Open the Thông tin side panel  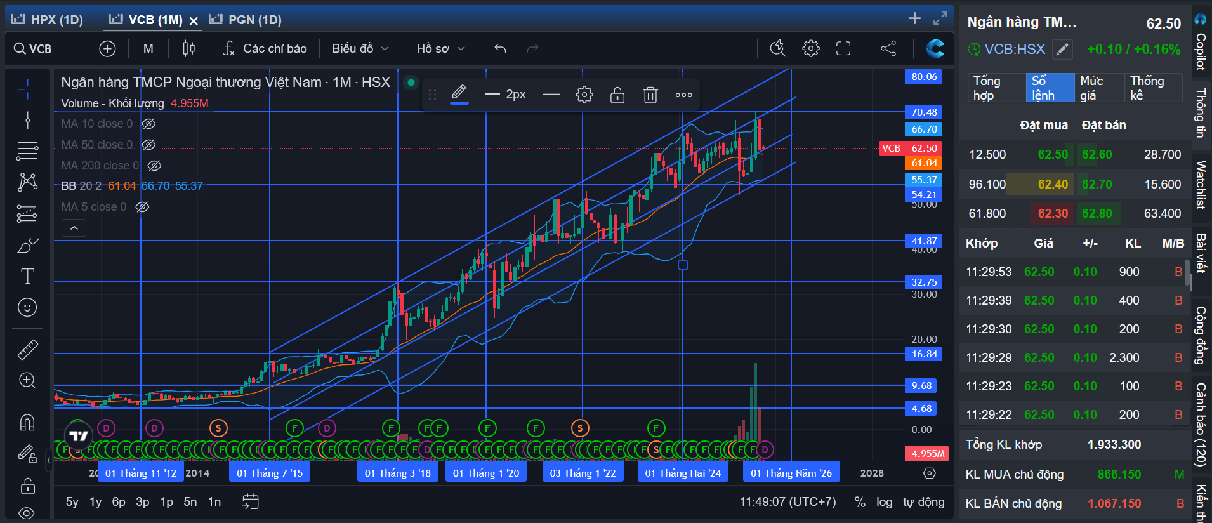coord(1201,113)
